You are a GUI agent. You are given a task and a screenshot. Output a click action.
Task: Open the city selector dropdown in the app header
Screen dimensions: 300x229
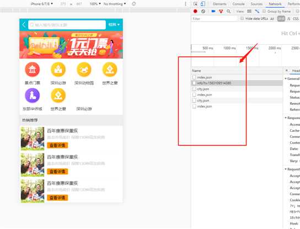point(114,25)
